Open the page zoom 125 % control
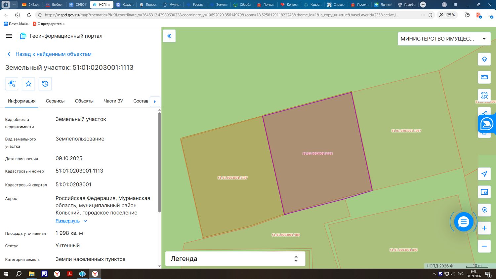Screen dimensions: 496x279 click(447, 15)
